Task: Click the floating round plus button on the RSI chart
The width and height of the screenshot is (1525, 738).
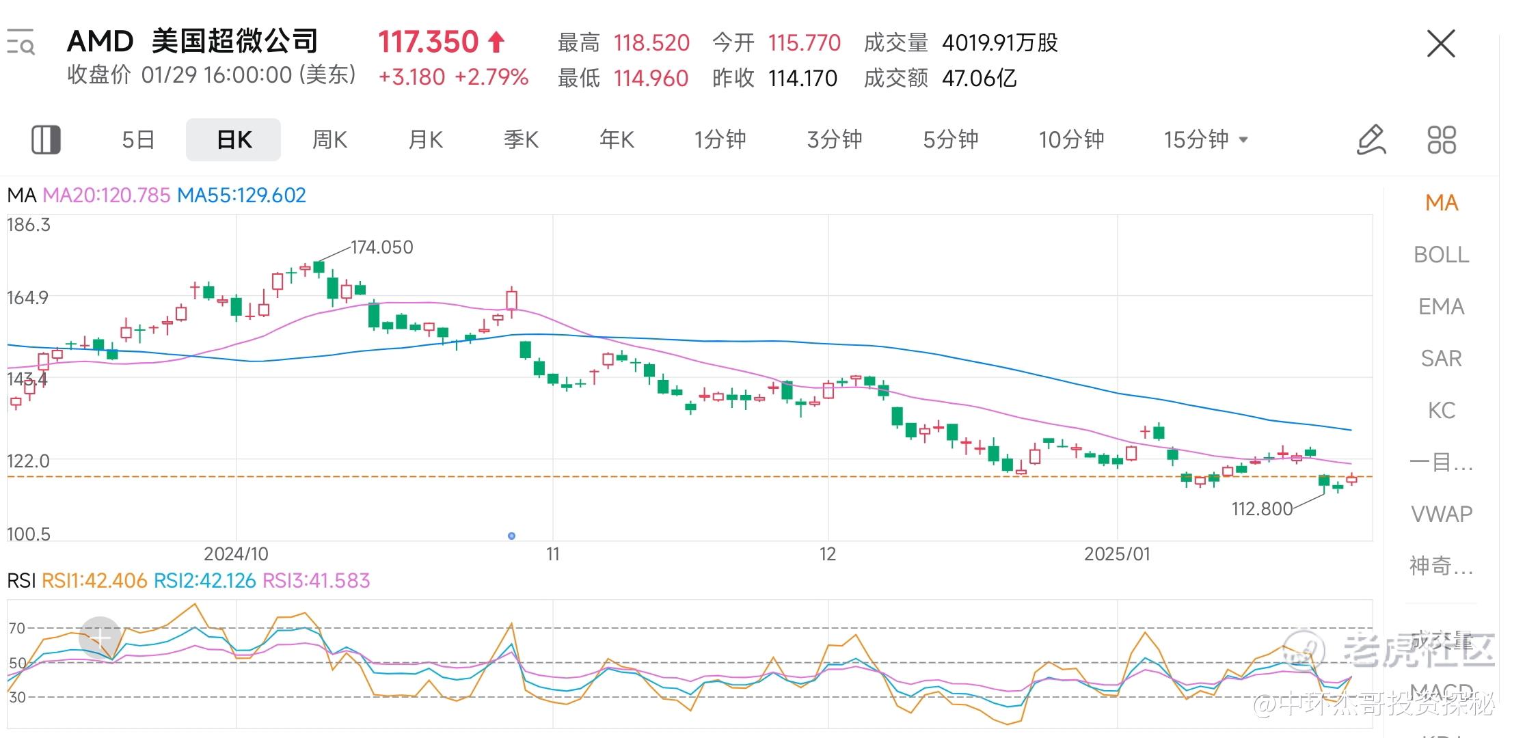Action: (100, 638)
